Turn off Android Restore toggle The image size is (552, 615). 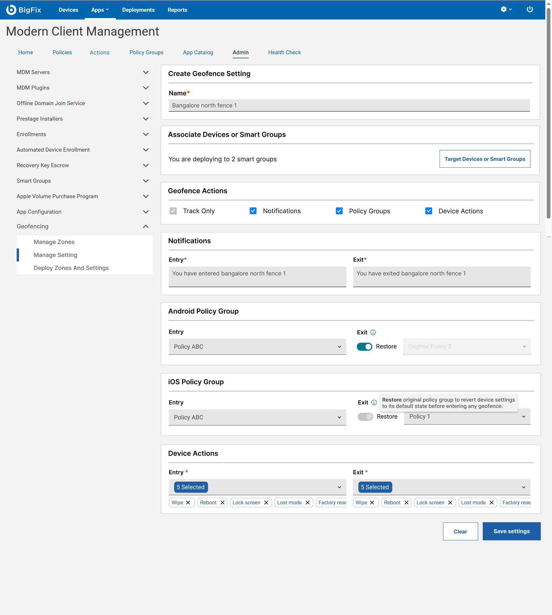[x=364, y=347]
